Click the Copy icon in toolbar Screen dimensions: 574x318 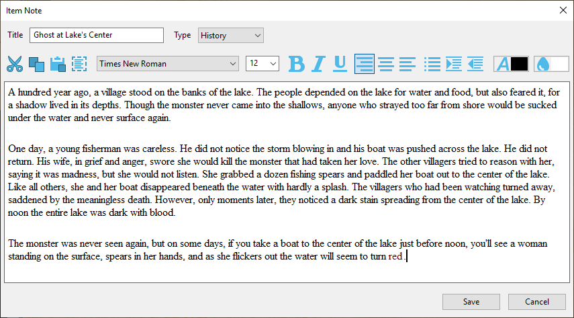[36, 64]
